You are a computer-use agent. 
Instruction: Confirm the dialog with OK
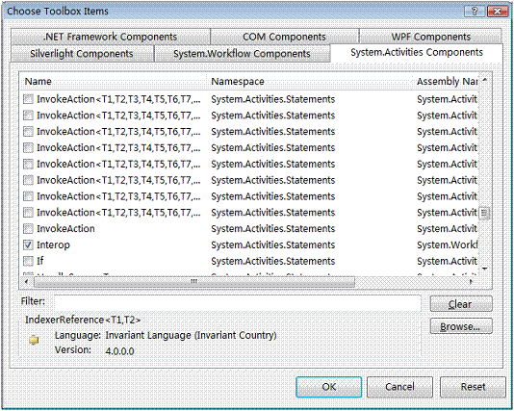329,387
